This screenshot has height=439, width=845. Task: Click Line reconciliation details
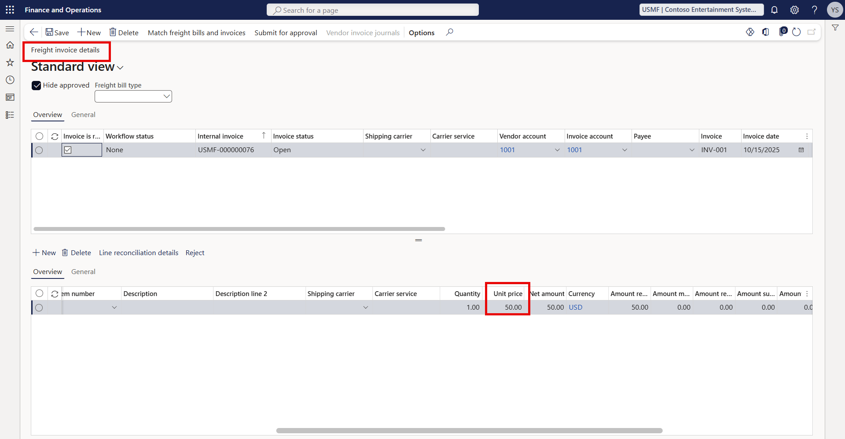139,253
